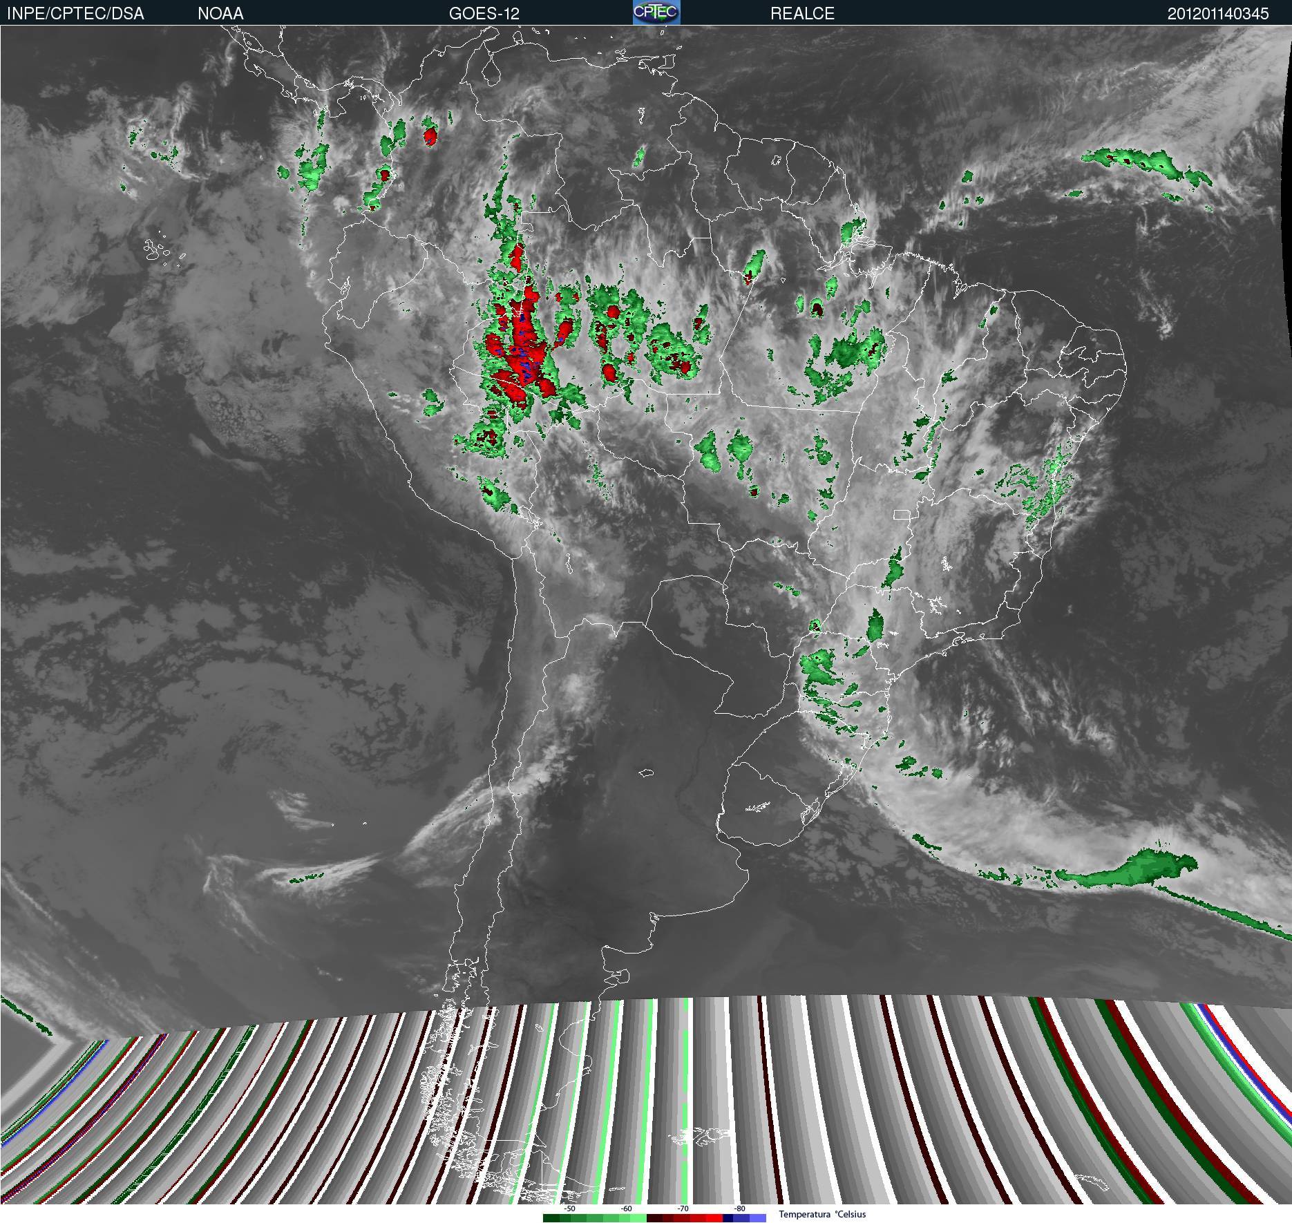The image size is (1292, 1223).
Task: Click the CPTEC logo in the header
Action: pyautogui.click(x=656, y=12)
